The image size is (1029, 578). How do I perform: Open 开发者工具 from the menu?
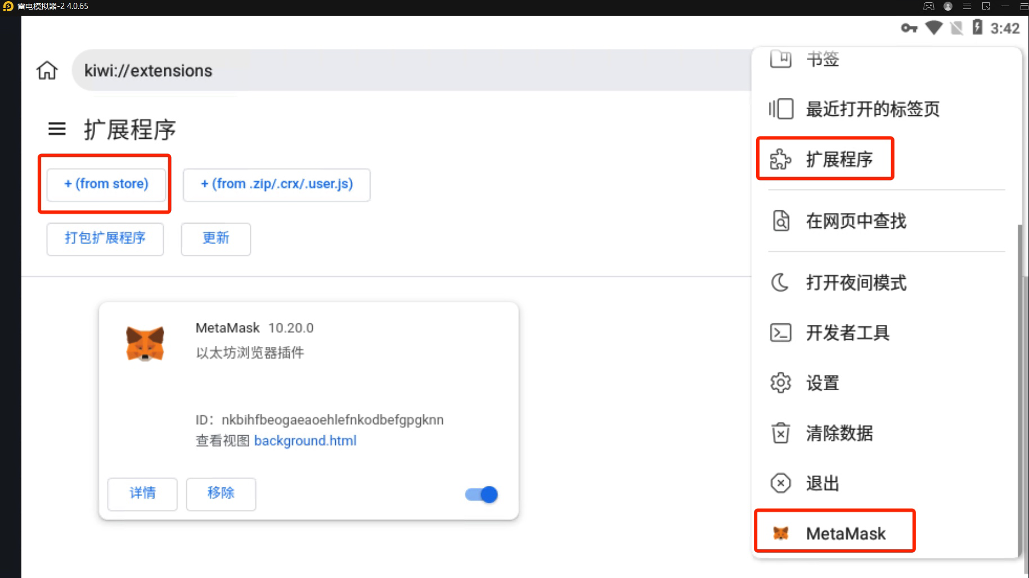[x=886, y=333]
